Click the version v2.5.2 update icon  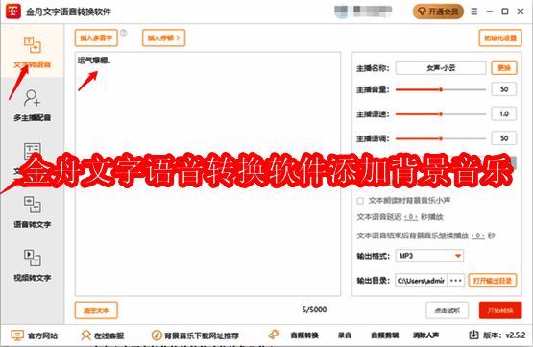pos(473,335)
